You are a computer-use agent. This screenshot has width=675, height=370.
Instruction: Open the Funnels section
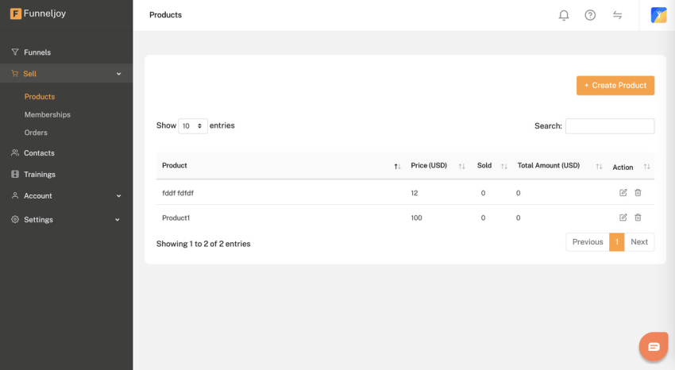(x=37, y=52)
